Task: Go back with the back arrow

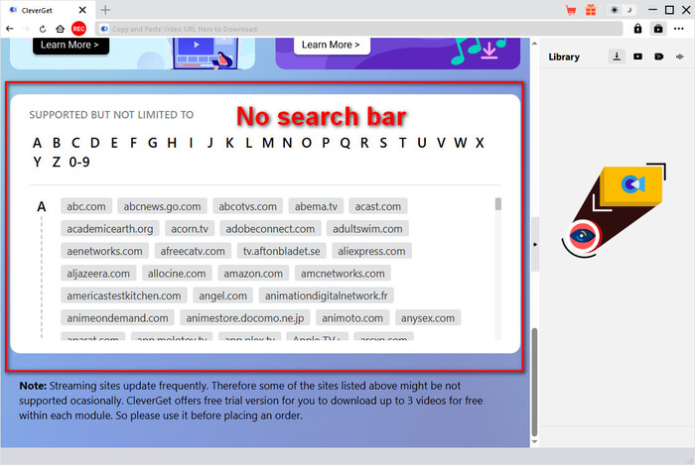Action: coord(10,29)
